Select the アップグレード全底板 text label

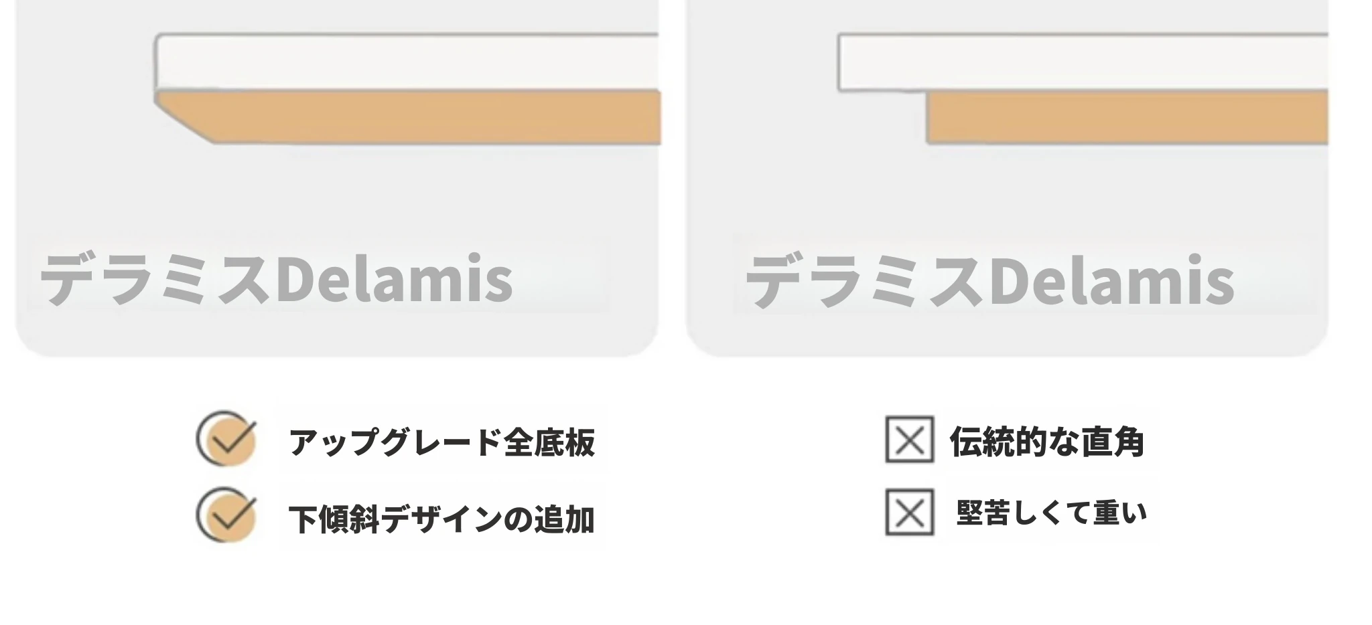pyautogui.click(x=442, y=442)
